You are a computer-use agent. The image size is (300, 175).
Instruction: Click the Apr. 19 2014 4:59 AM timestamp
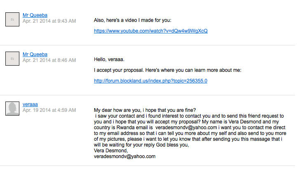click(49, 110)
